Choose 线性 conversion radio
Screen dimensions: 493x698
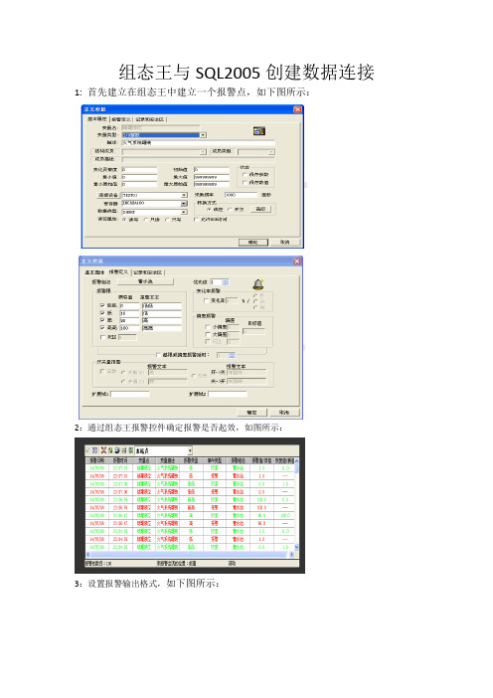pyautogui.click(x=209, y=209)
